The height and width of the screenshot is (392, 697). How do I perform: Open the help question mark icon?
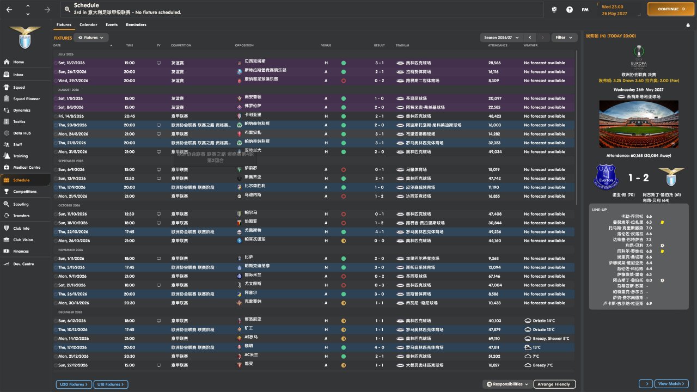570,9
